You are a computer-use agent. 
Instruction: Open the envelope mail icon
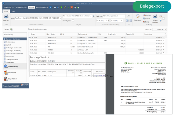pyautogui.click(x=55, y=7)
